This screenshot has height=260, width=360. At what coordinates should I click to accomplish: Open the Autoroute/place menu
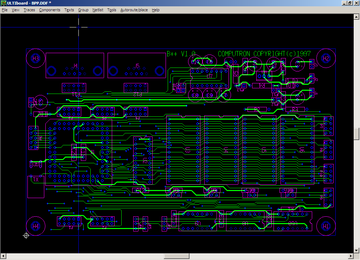[134, 10]
